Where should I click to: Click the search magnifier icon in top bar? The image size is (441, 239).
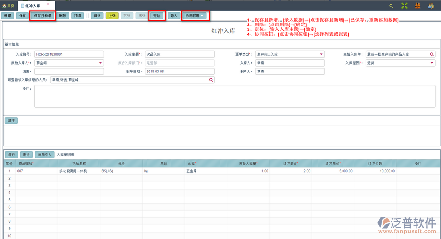tap(391, 6)
